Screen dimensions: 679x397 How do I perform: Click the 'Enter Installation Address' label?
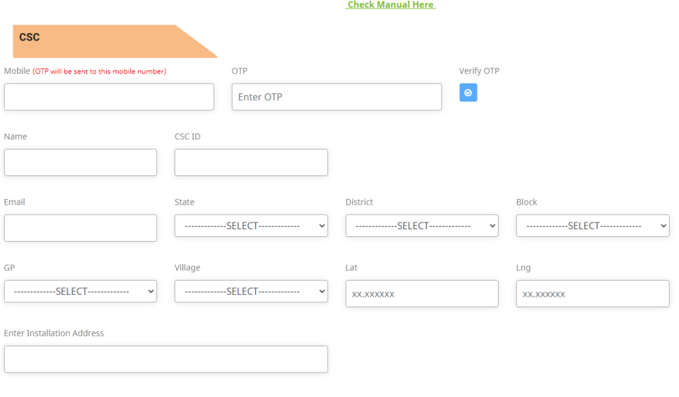coord(54,333)
